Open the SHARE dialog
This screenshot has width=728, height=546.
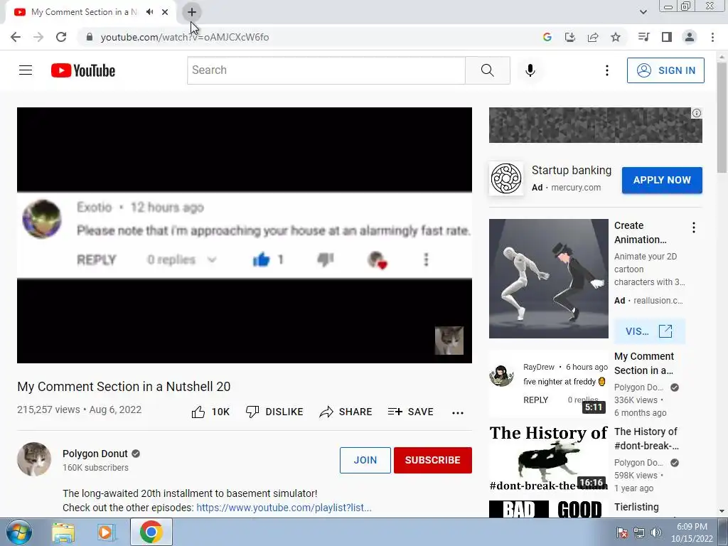(x=346, y=412)
